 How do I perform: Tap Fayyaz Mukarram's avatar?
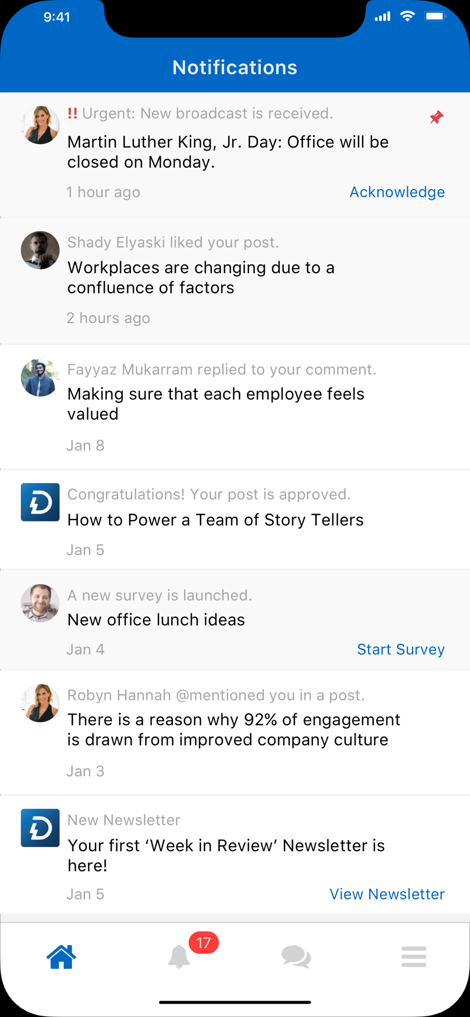(x=40, y=378)
